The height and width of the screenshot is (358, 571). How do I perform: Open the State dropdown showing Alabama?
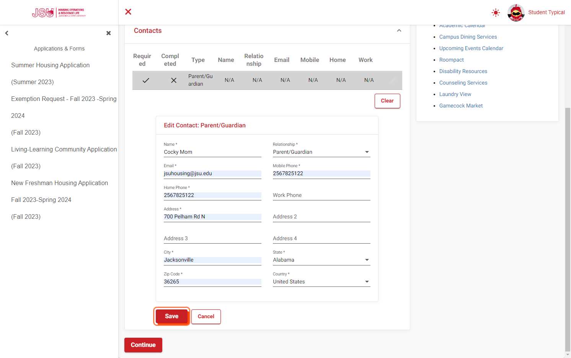321,260
